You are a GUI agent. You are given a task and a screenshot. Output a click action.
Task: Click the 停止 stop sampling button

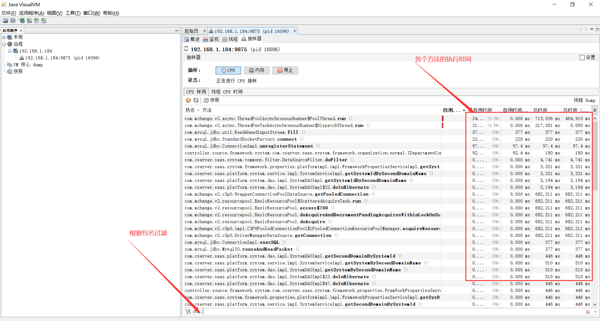pos(285,70)
